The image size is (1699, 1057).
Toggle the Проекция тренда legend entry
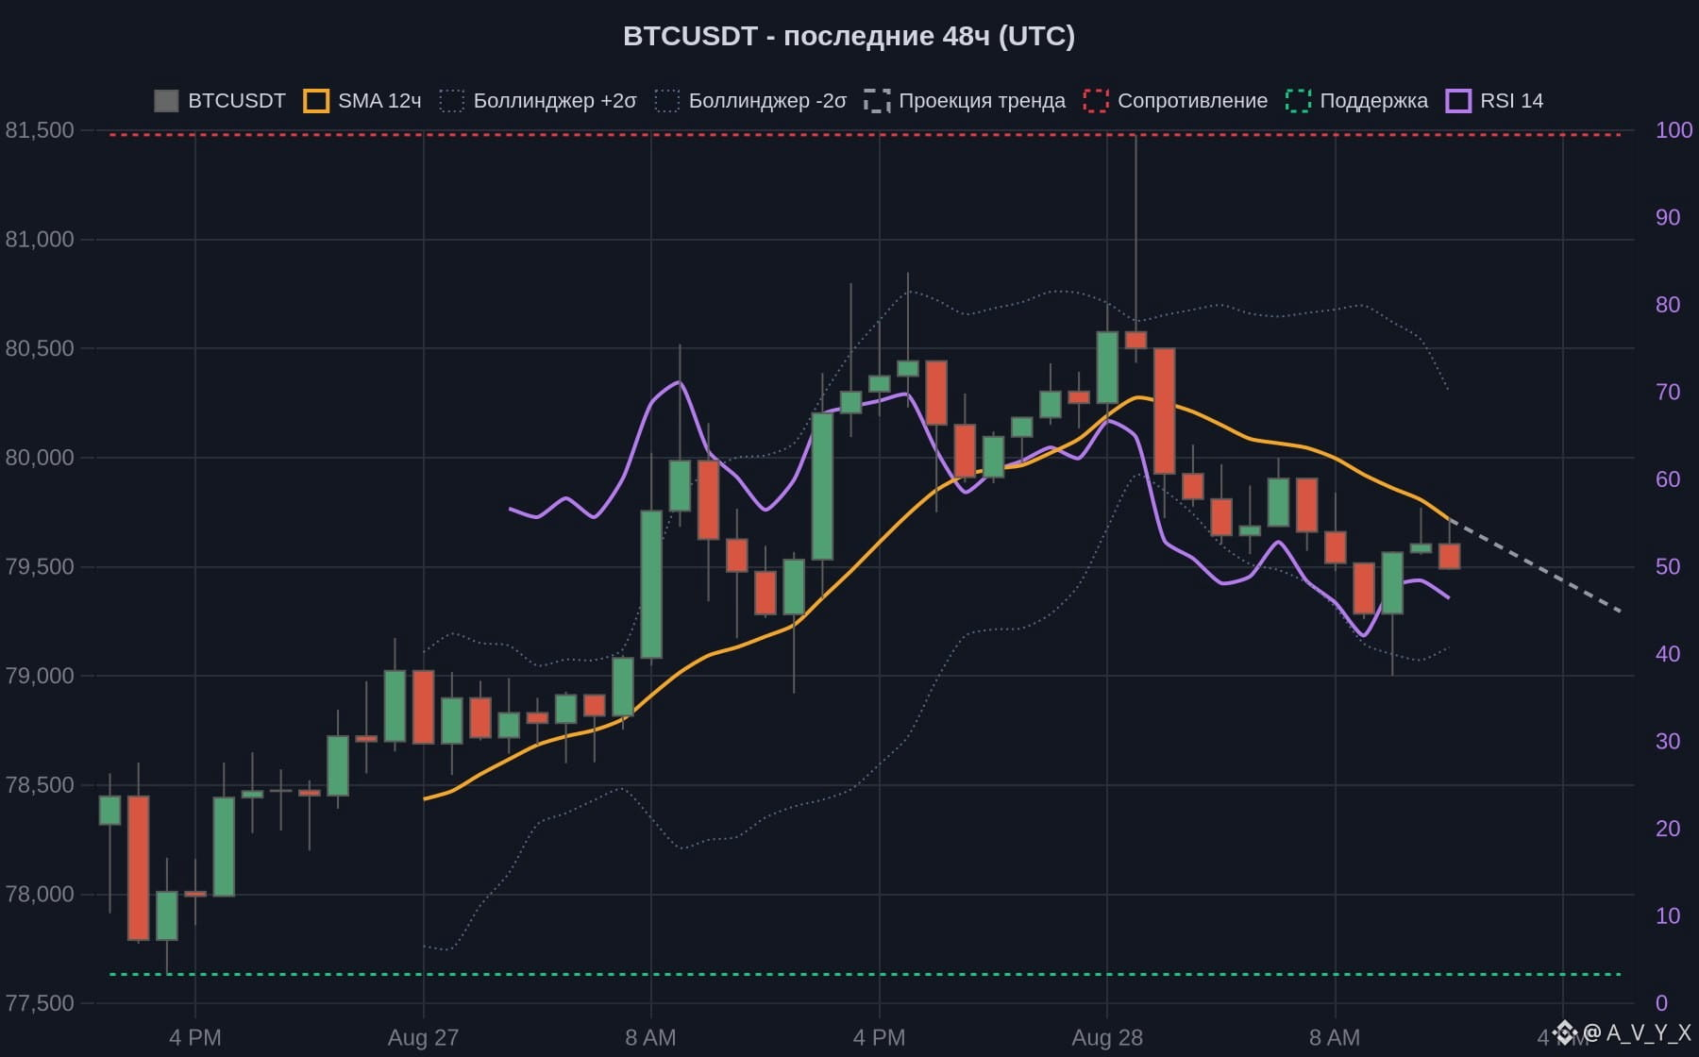point(965,101)
